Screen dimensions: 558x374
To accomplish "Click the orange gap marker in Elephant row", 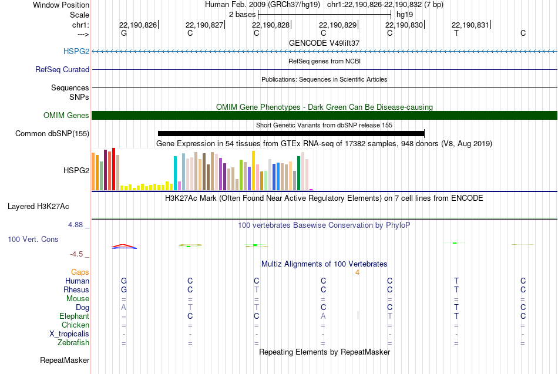I will click(x=358, y=316).
